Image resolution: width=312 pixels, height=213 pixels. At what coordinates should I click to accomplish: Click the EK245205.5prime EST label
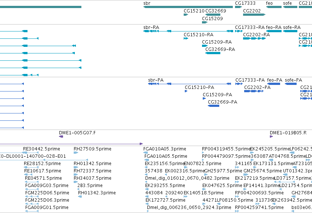(270, 149)
